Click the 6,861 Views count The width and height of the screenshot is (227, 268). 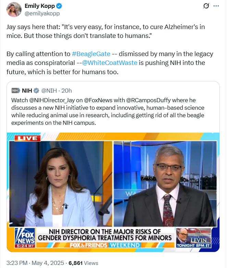point(84,263)
